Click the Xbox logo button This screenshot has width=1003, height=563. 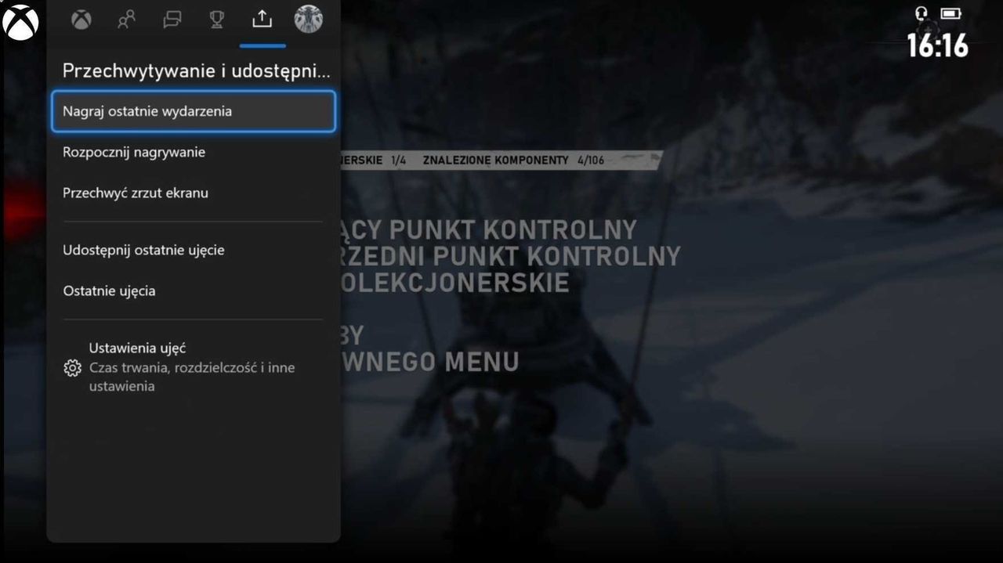[x=20, y=22]
